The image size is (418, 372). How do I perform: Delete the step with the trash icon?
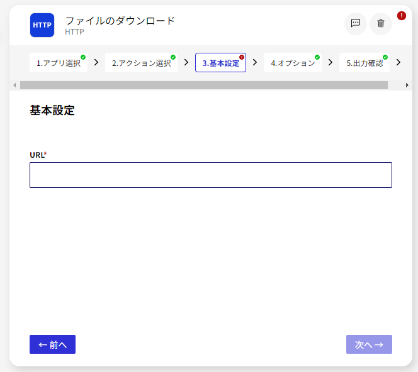click(381, 24)
